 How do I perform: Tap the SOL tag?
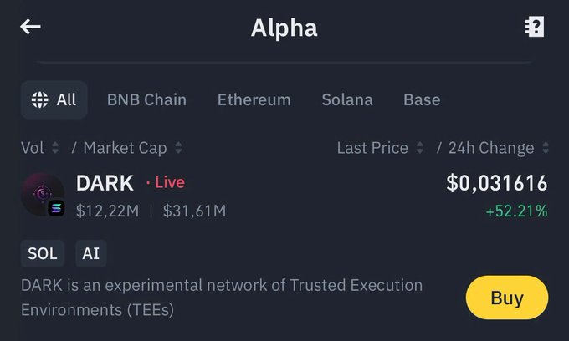43,253
